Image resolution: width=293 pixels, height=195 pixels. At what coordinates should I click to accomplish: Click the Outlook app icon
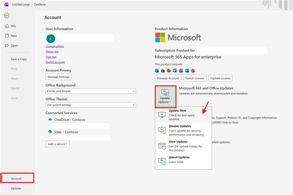click(175, 70)
